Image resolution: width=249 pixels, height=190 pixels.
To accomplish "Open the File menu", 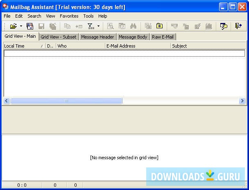I will [7, 16].
